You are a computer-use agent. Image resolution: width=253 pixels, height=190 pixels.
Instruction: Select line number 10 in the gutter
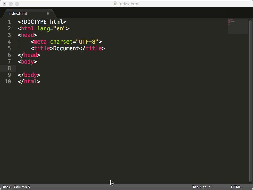coord(8,81)
